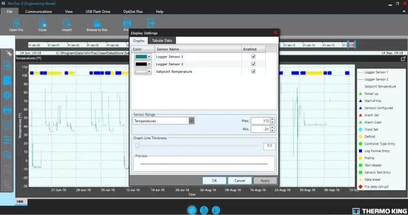The image size is (408, 215).
Task: Disable Logger Sensor 1 checkbox
Action: [253, 57]
